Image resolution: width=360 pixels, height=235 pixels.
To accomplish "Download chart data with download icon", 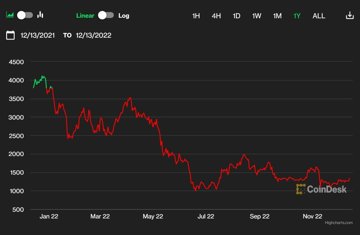I will (x=350, y=15).
